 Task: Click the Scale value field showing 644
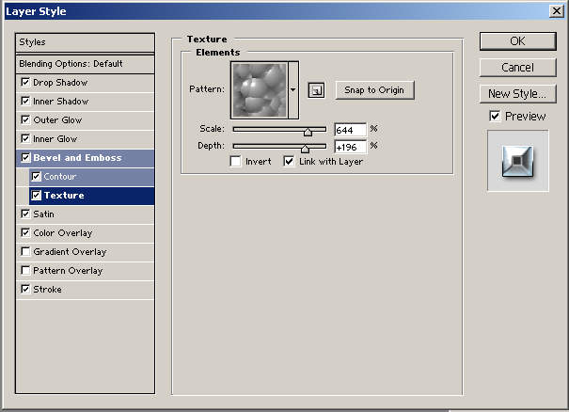[x=350, y=130]
